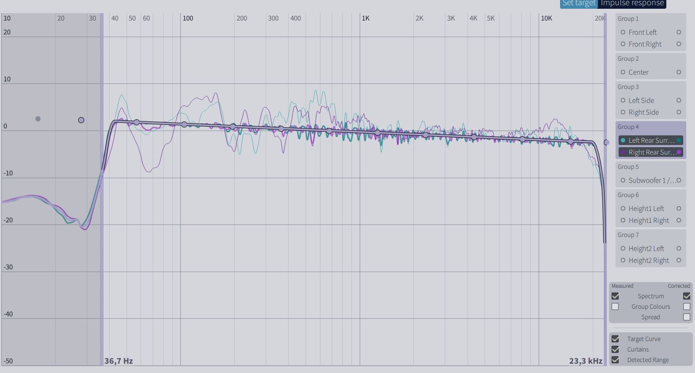Select the Left Rear Surr… channel row
This screenshot has width=695, height=373.
[x=651, y=140]
